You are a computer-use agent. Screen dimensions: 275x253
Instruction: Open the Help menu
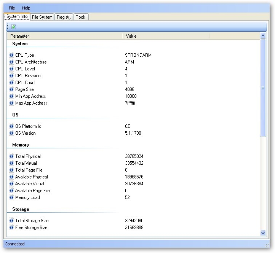(26, 8)
